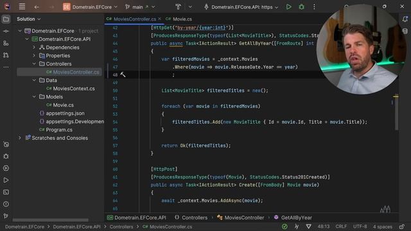Change the UTF-8 file encoding
This screenshot has height=231, width=411.
[x=360, y=227]
